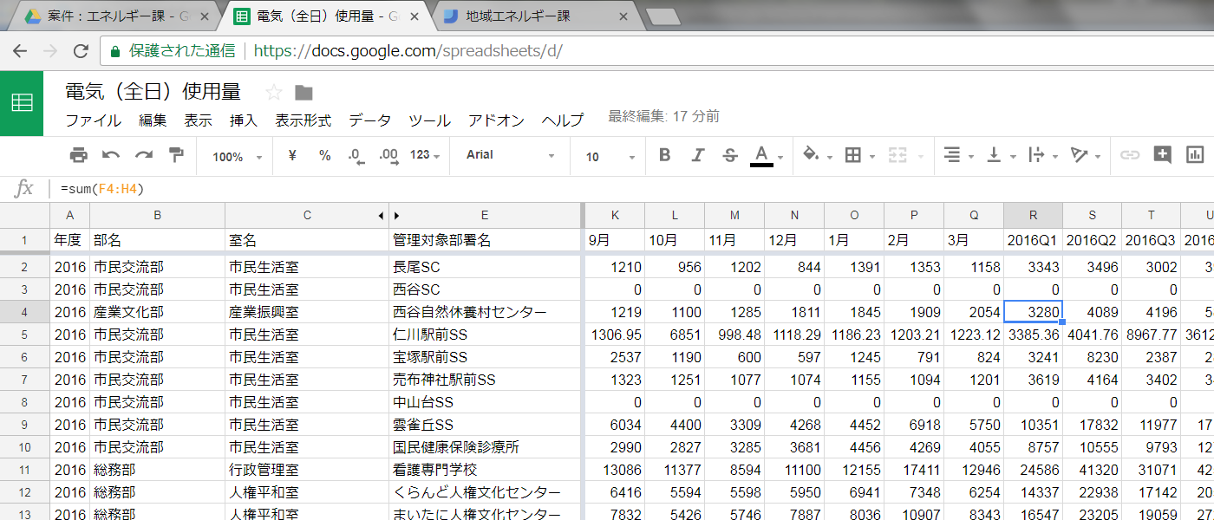Open the font size 10 dropdown
Viewport: 1214px width, 520px height.
click(x=610, y=156)
